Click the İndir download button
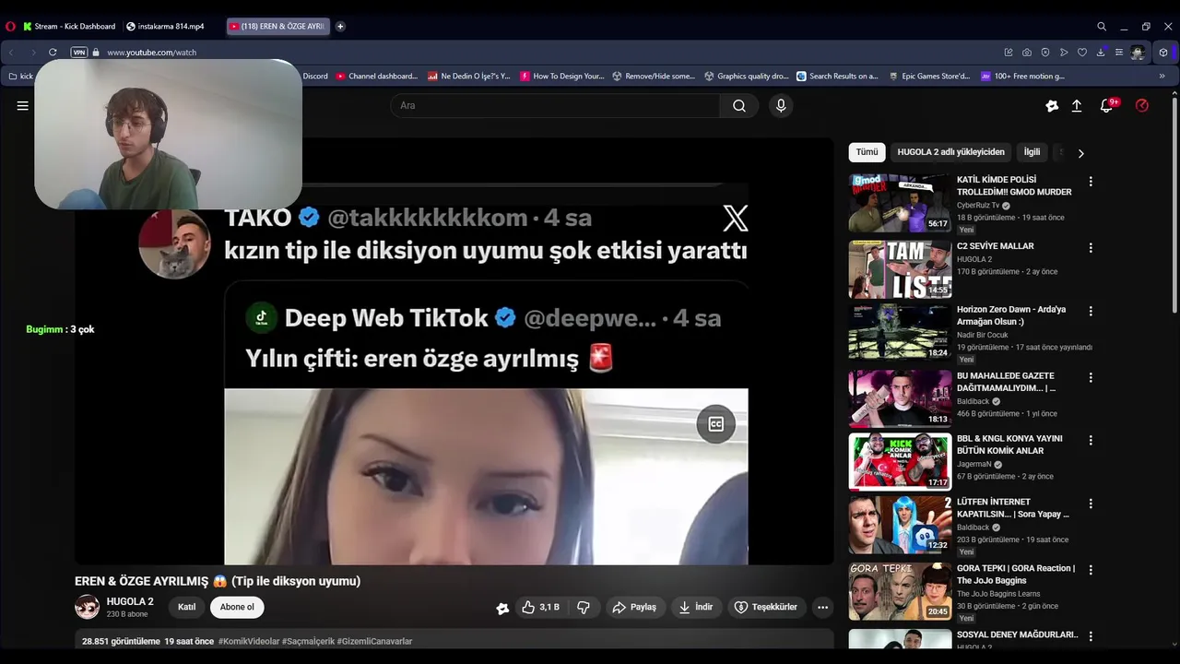Viewport: 1180px width, 664px height. point(696,607)
